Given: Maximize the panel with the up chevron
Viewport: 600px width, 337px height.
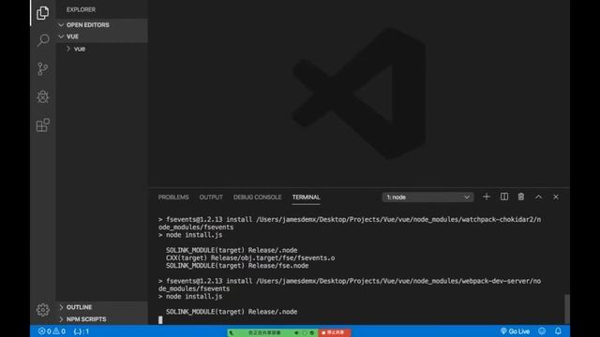Looking at the screenshot, I should coord(538,198).
